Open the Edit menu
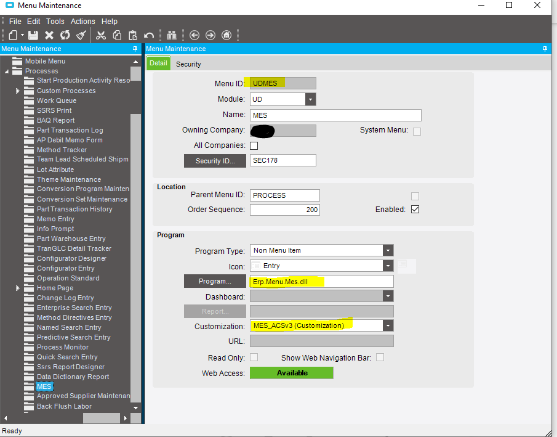Screen dimensions: 557x437 [34, 22]
